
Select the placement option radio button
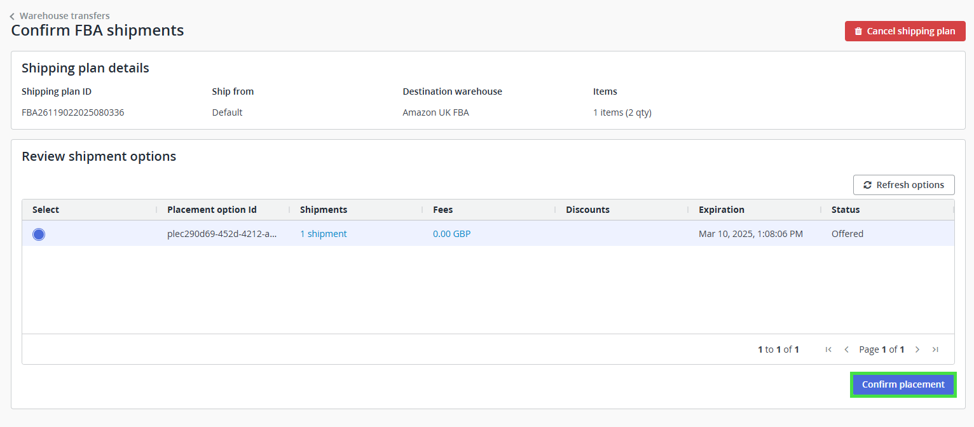(39, 234)
